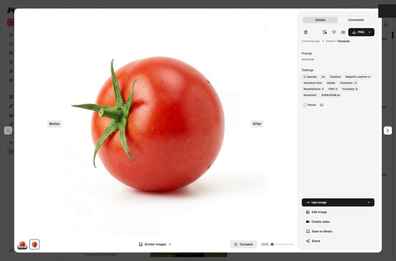This screenshot has width=396, height=261.
Task: Click the Fractality: 0 tag
Action: tap(350, 89)
